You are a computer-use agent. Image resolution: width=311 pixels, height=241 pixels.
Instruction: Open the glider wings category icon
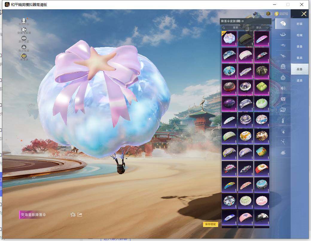click(x=283, y=35)
